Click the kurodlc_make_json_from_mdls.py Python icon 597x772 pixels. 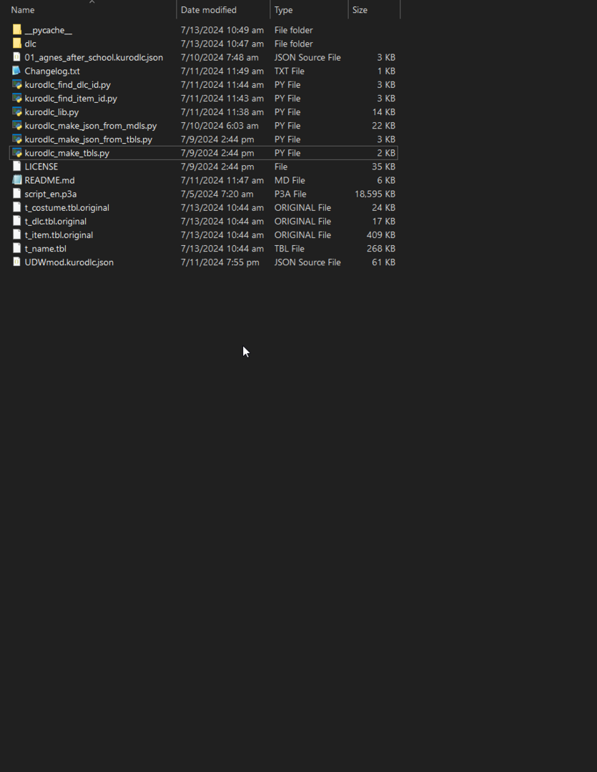tap(16, 126)
